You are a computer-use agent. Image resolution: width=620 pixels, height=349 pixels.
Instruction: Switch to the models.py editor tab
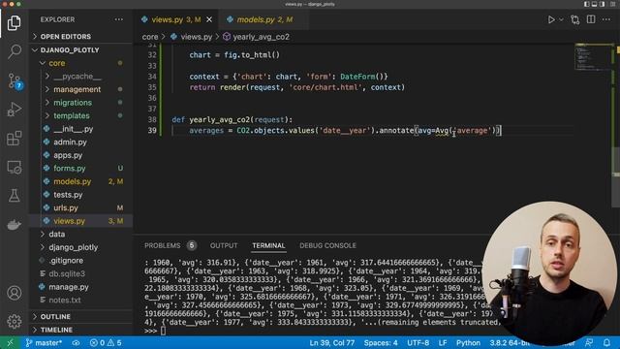pyautogui.click(x=264, y=19)
